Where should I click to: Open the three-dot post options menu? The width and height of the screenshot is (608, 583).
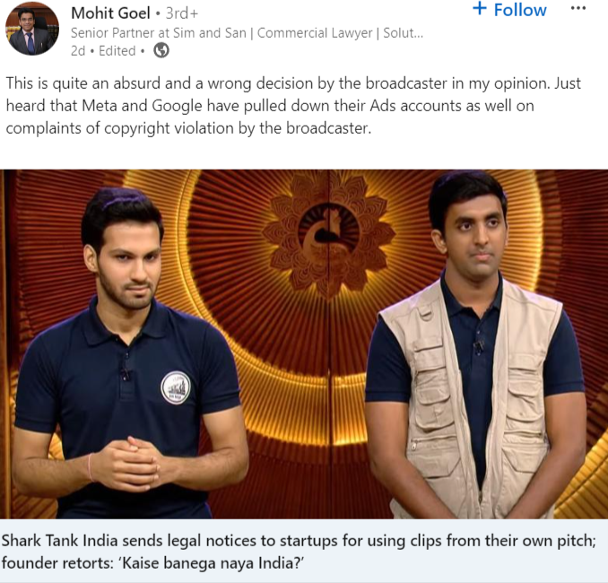click(x=578, y=9)
